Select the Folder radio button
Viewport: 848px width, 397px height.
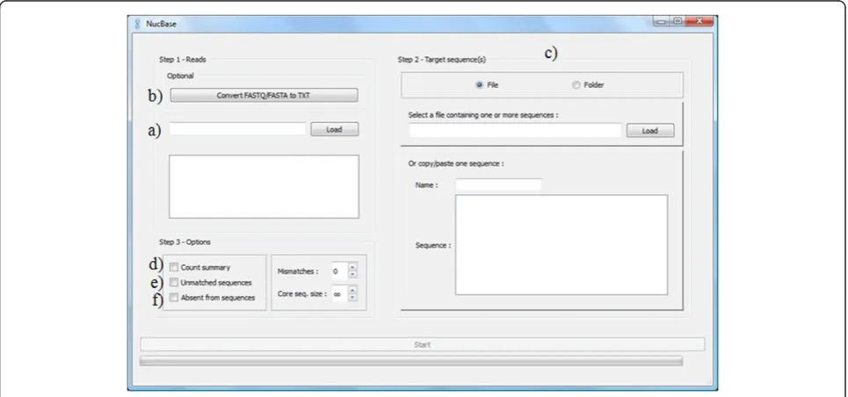(x=576, y=85)
